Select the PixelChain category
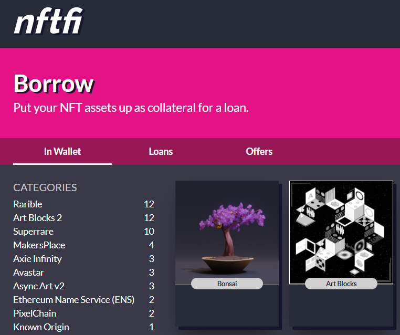The image size is (400, 335). point(35,313)
